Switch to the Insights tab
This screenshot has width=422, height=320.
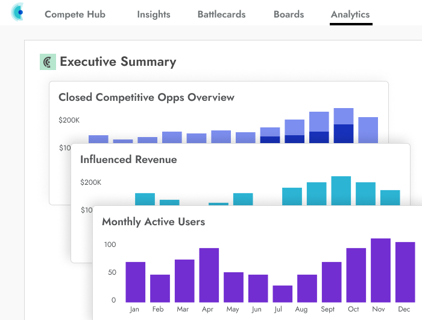point(153,14)
